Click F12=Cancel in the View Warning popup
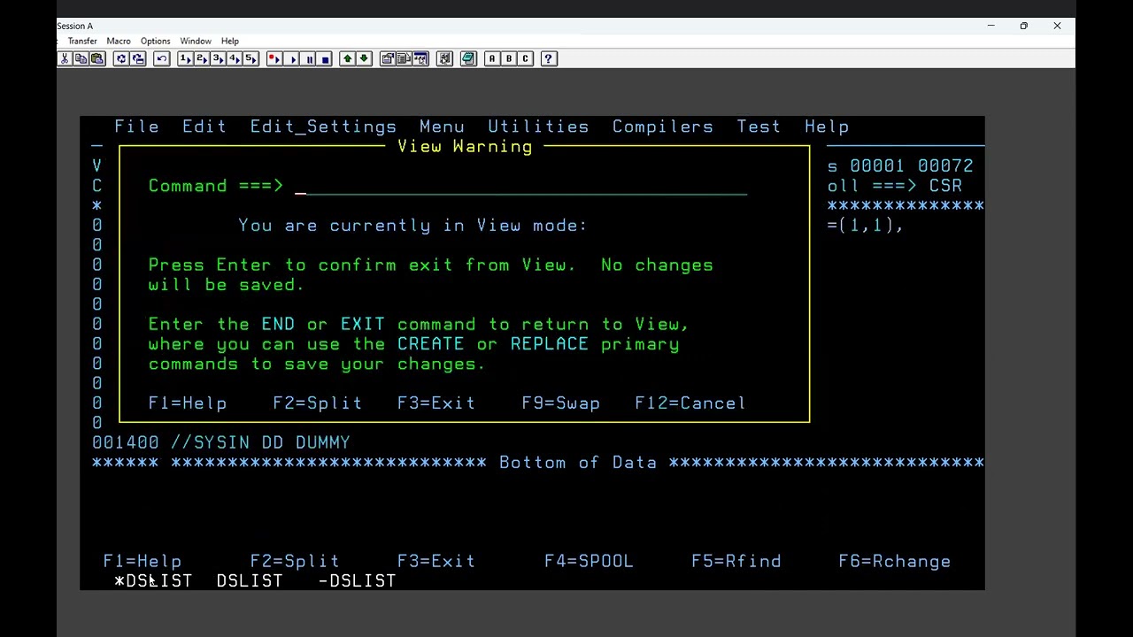 click(690, 403)
